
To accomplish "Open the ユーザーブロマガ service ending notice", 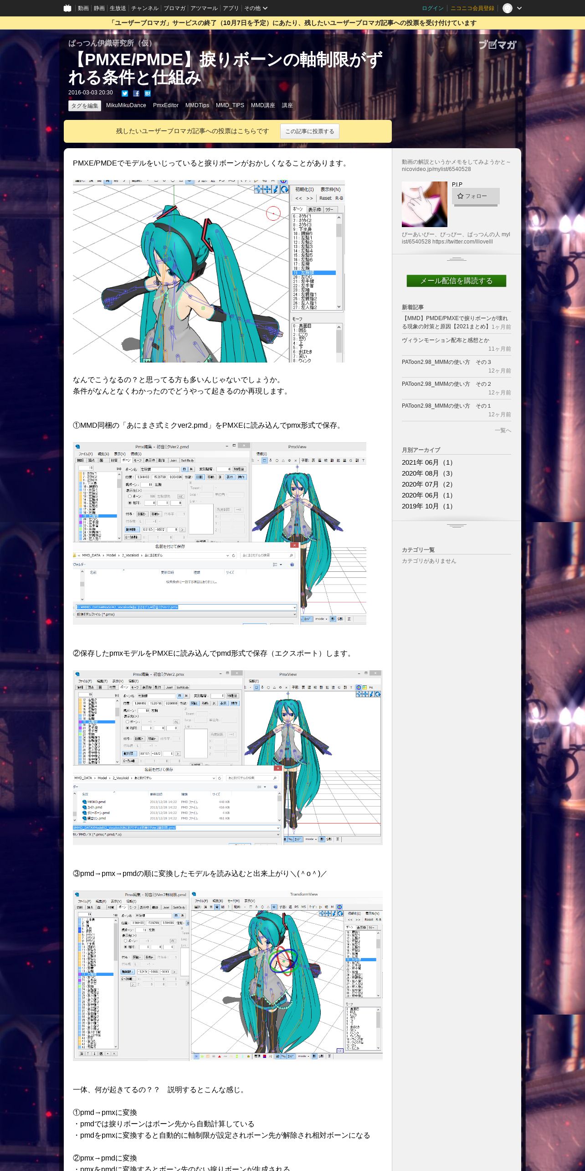I will point(292,23).
